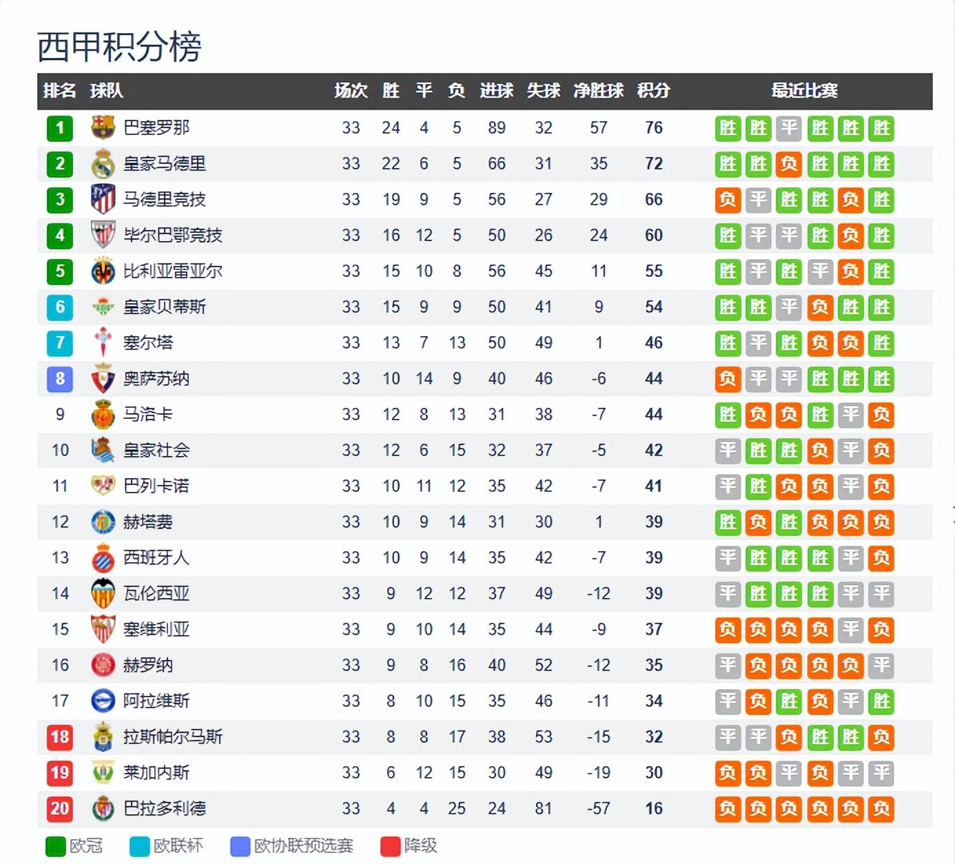Screen dimensions: 955x864
Task: Open team name 拉斯帕尔马斯
Action: tap(172, 737)
